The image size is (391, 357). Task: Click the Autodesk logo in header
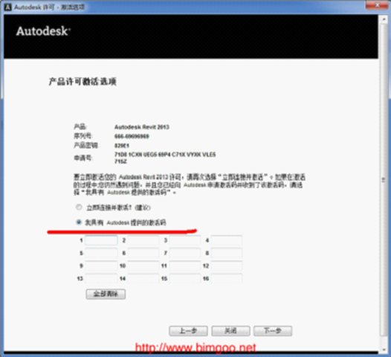coord(43,31)
